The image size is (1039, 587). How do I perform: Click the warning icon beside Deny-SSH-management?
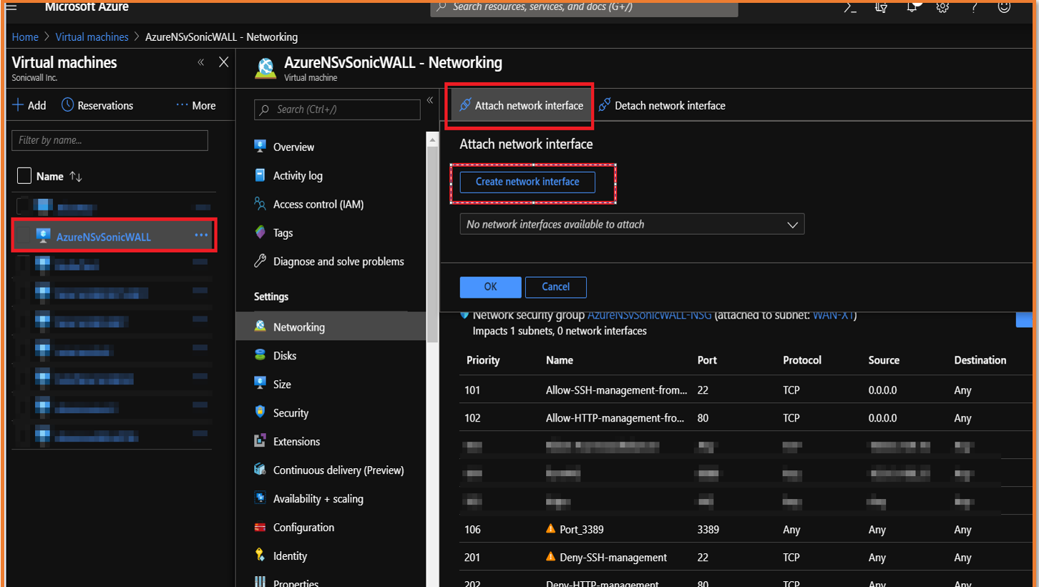click(551, 557)
